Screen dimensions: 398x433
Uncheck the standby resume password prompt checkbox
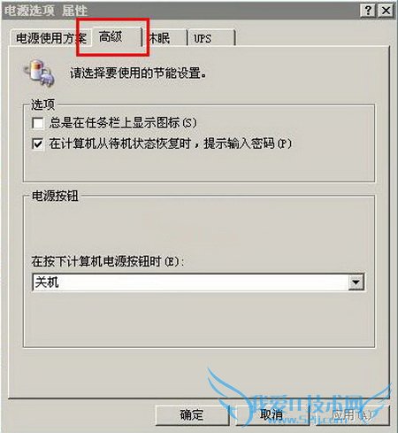point(38,144)
